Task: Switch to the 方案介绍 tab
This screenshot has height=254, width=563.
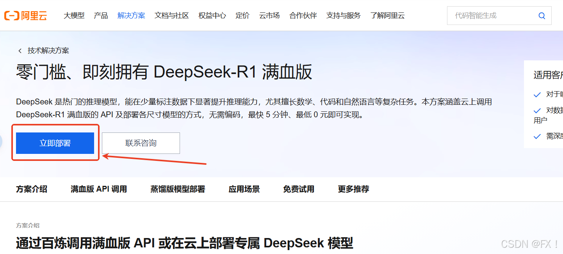Action: (x=32, y=189)
